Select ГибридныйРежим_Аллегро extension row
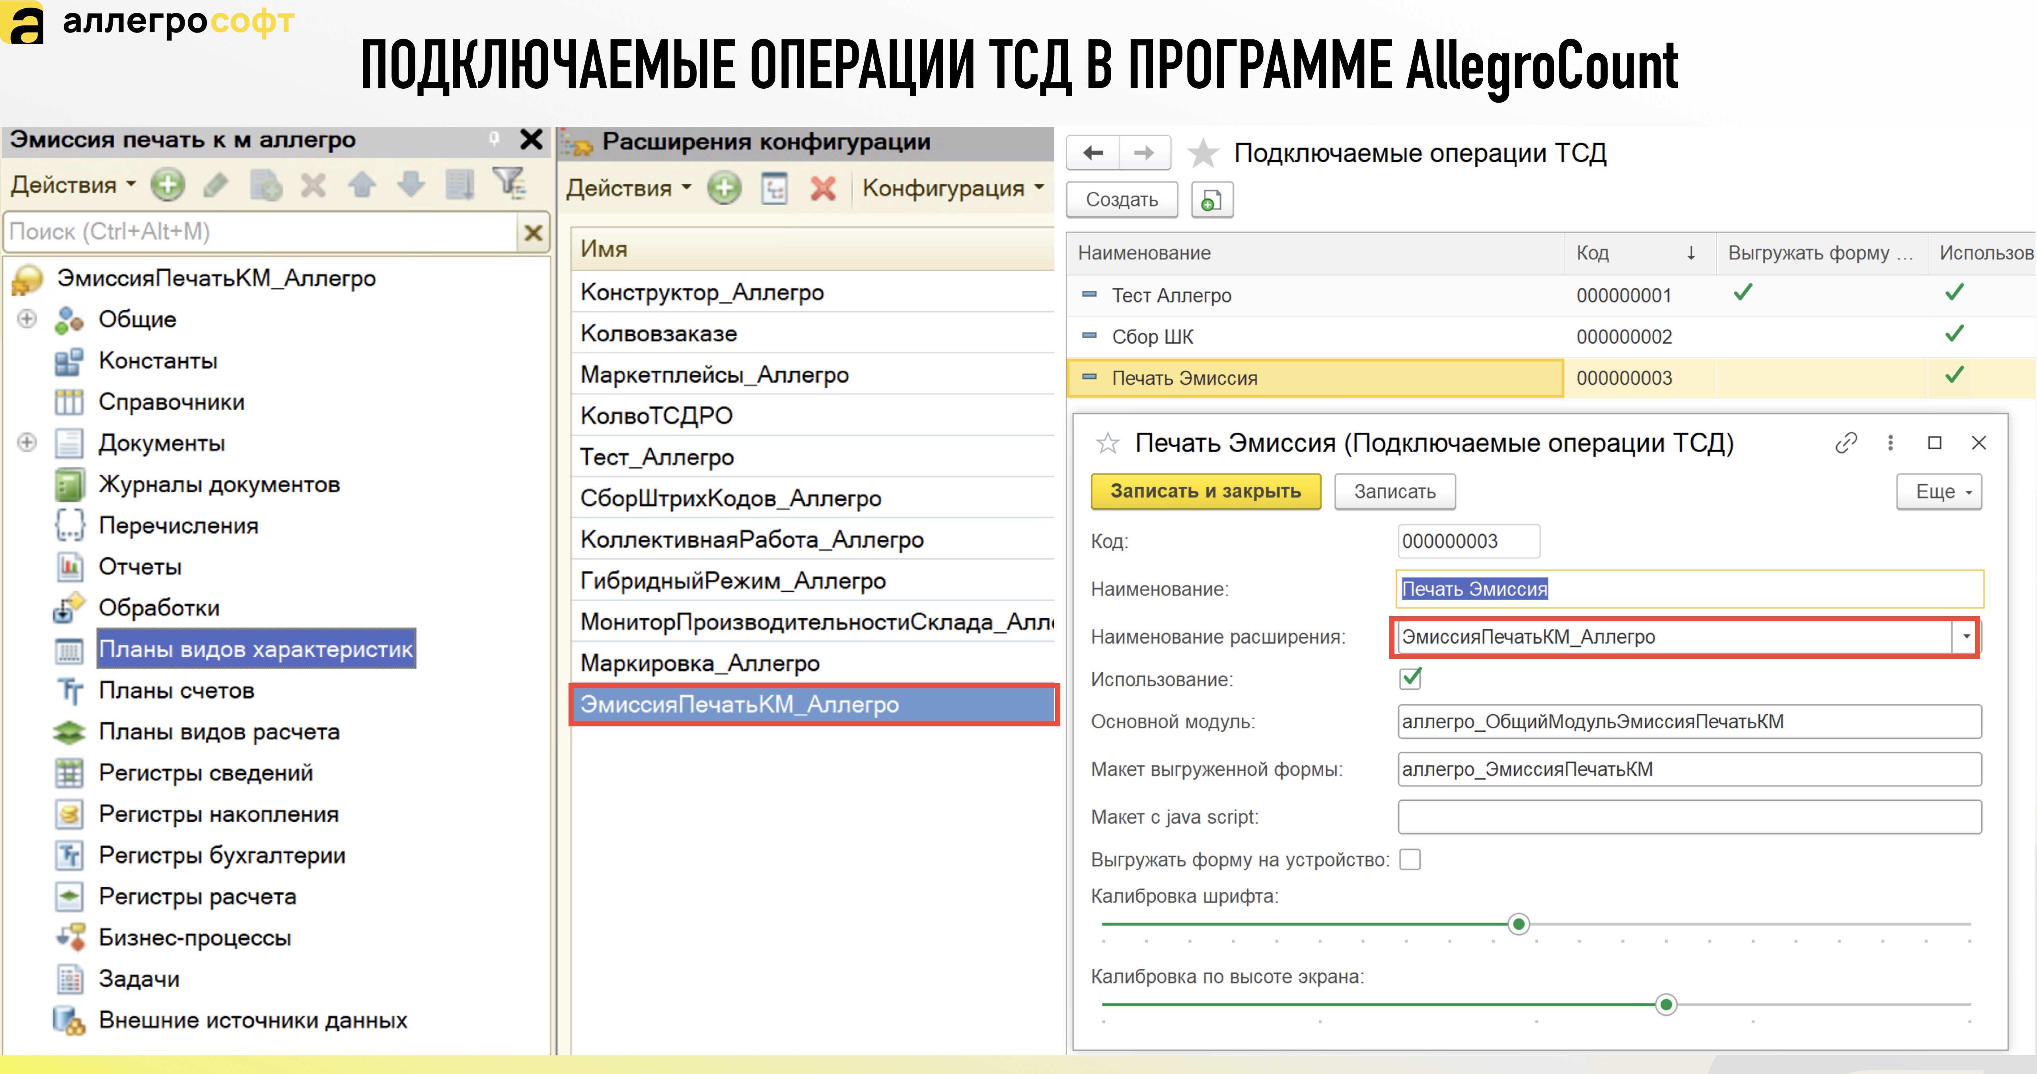The width and height of the screenshot is (2037, 1074). [813, 580]
